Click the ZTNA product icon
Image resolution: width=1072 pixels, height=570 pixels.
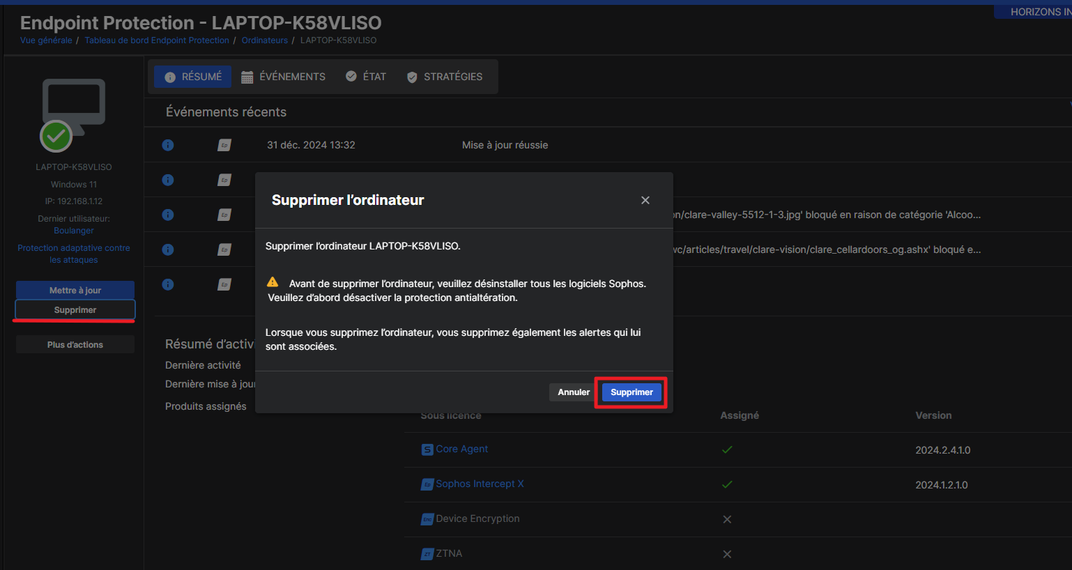click(x=427, y=554)
